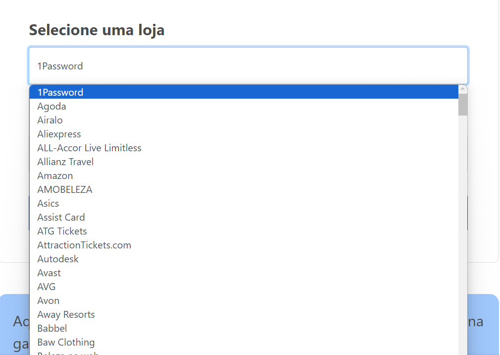This screenshot has height=355, width=500.
Task: Choose Agoda in the dropdown list
Action: pos(52,106)
